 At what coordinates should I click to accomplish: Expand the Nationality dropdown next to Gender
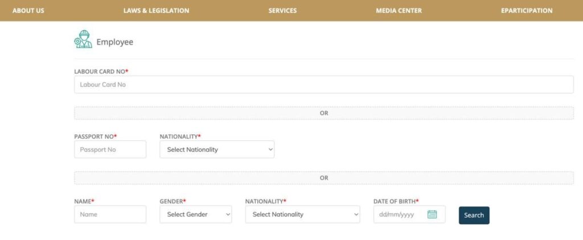click(x=302, y=214)
